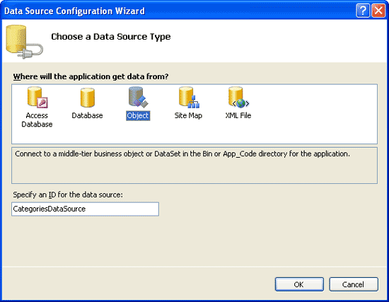Screen dimensions: 389x302
Task: Dismiss the wizard with Cancel
Action: pos(353,284)
